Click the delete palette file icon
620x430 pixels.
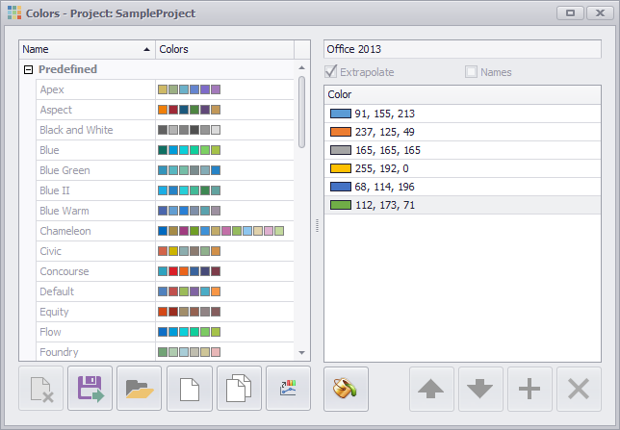[x=41, y=388]
